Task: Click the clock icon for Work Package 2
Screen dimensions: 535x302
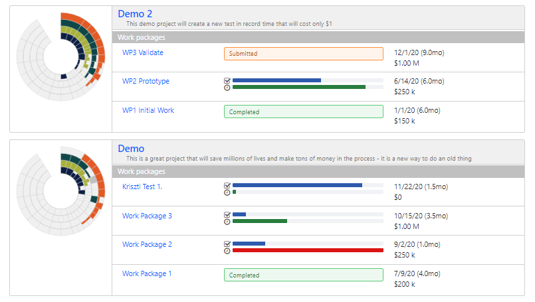Action: tap(227, 250)
